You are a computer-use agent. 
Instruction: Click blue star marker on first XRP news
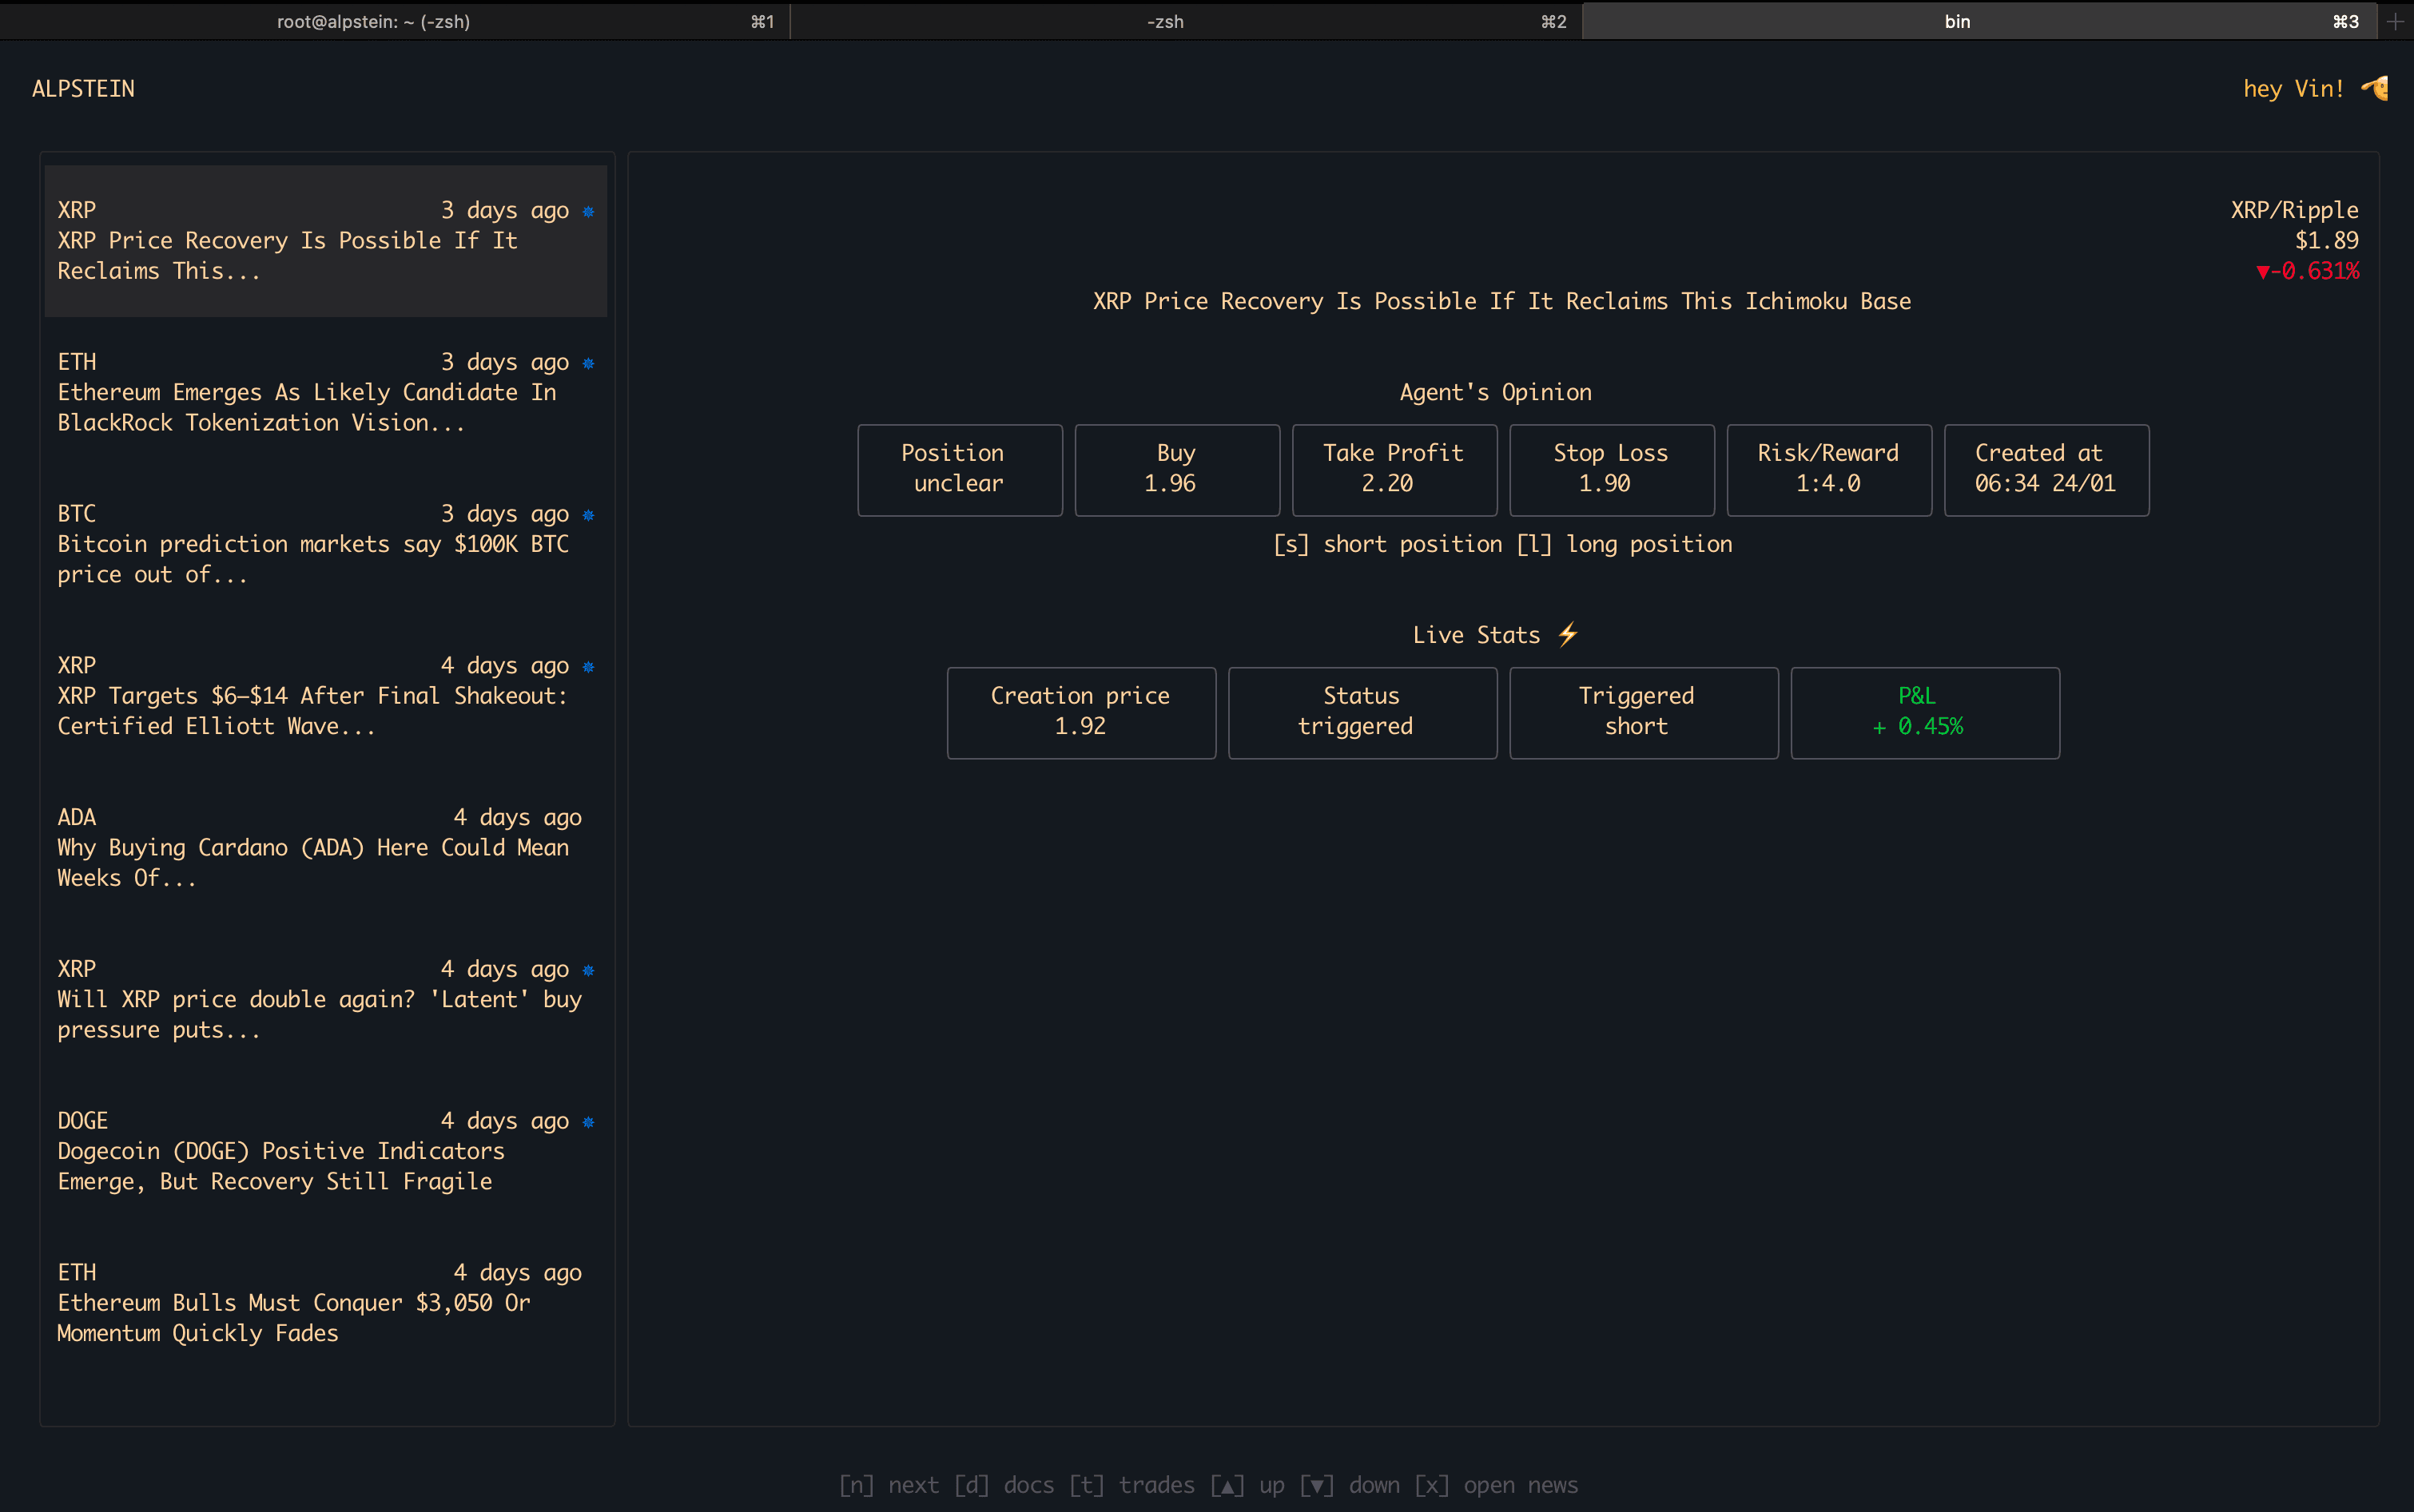coord(588,211)
